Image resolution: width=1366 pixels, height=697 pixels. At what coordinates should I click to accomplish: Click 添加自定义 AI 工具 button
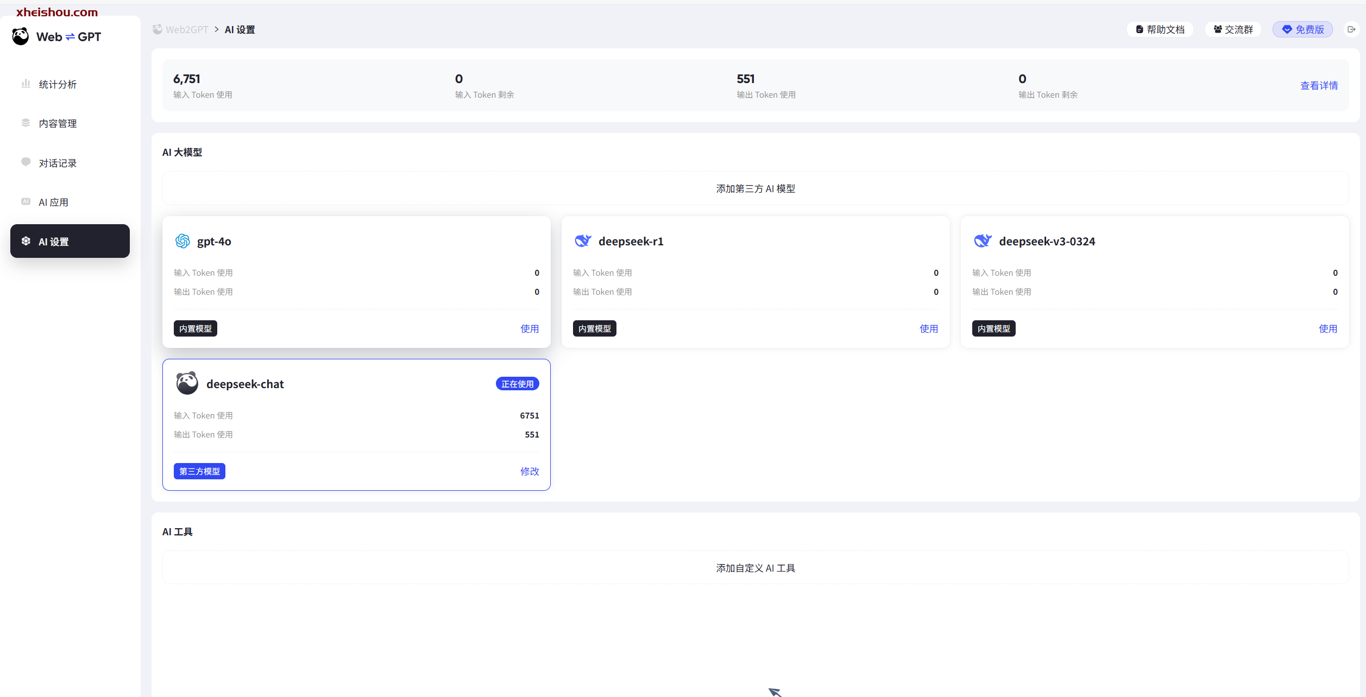[756, 568]
